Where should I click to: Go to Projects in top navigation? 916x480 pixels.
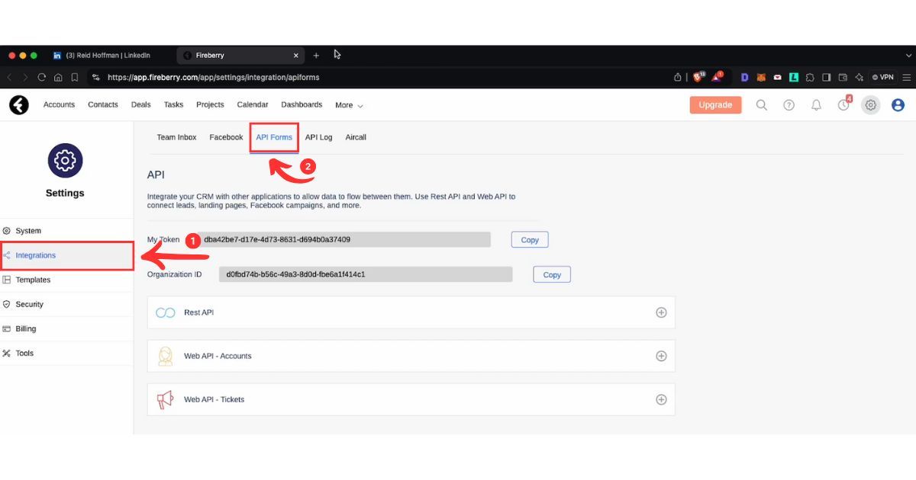pos(210,104)
